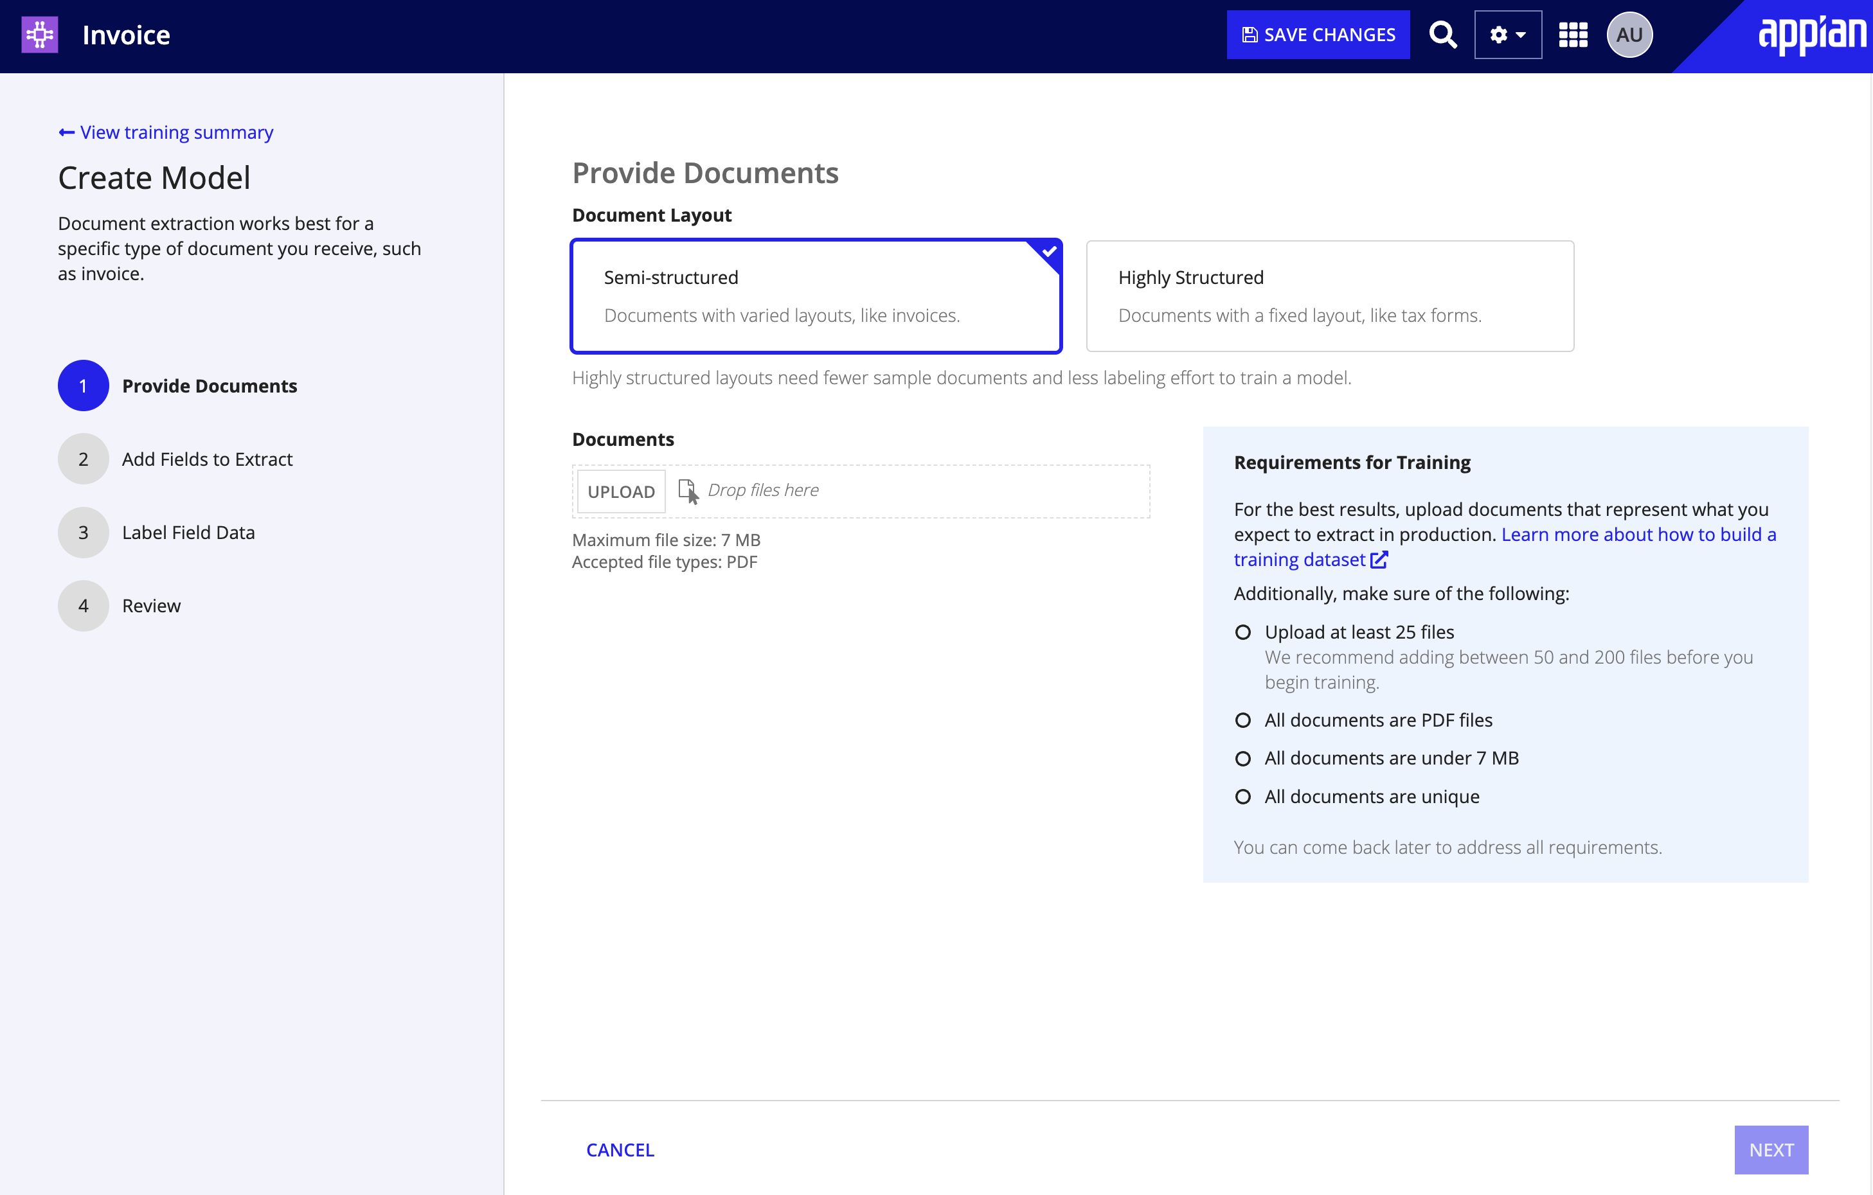
Task: Click the Accepted file types: PDF text
Action: [664, 562]
